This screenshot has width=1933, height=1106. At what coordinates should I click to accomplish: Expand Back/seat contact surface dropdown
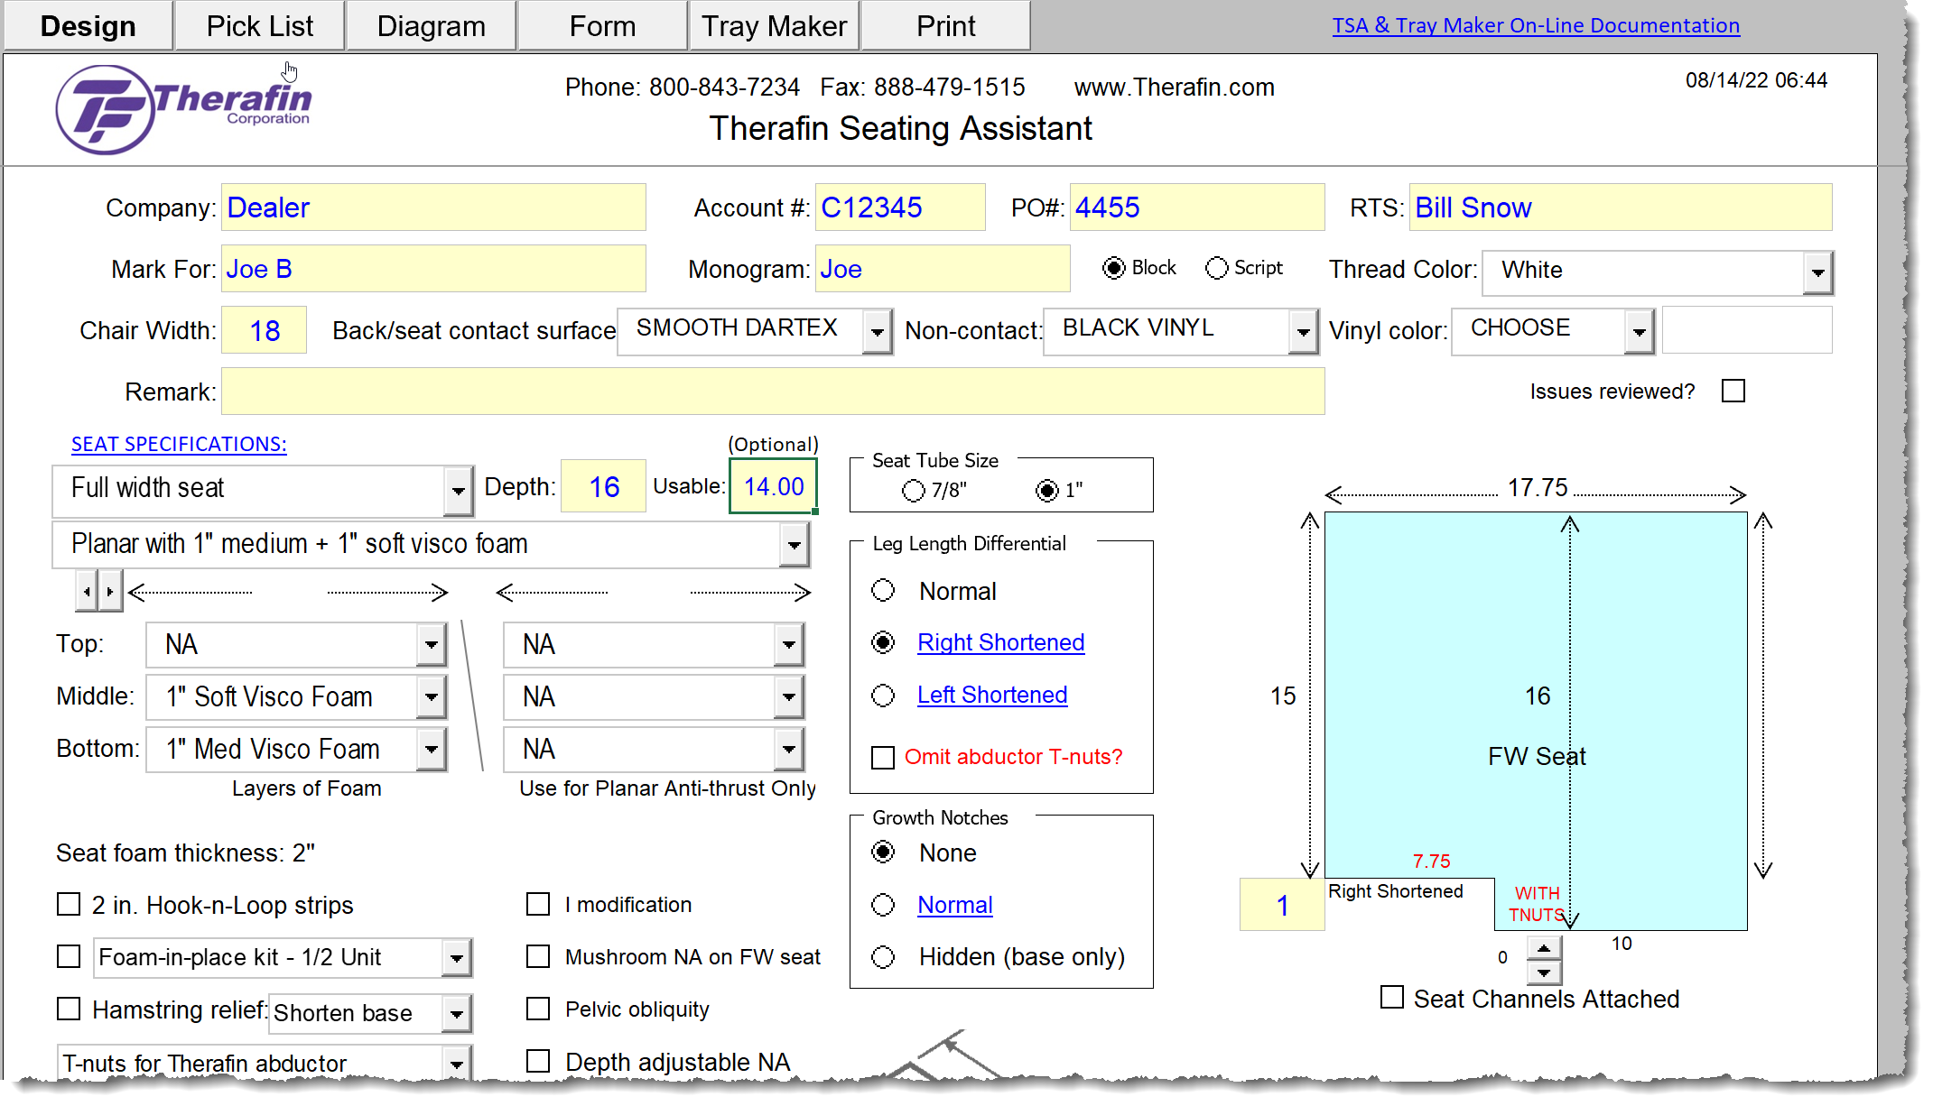[877, 332]
